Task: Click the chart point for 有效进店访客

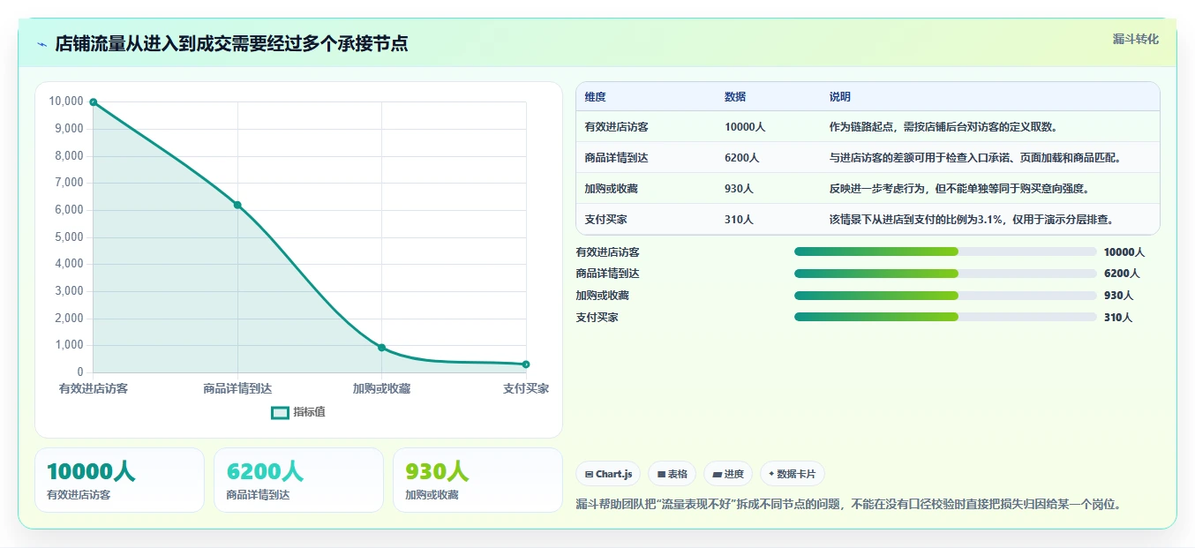Action: tap(94, 102)
